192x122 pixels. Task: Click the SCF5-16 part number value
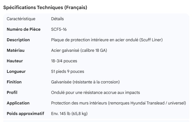click(x=59, y=30)
